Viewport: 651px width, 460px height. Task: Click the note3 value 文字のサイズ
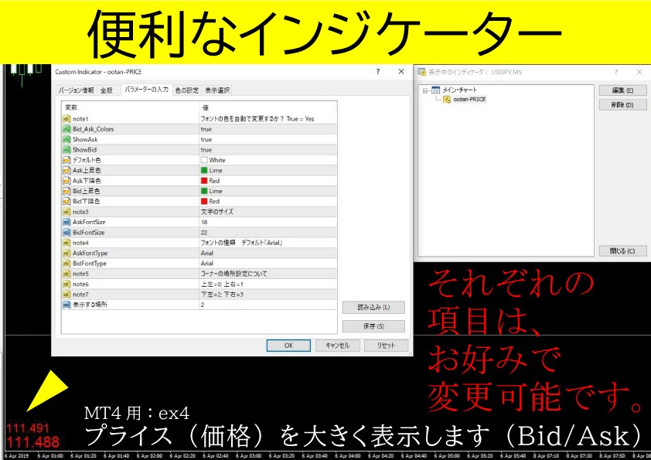[x=217, y=212]
